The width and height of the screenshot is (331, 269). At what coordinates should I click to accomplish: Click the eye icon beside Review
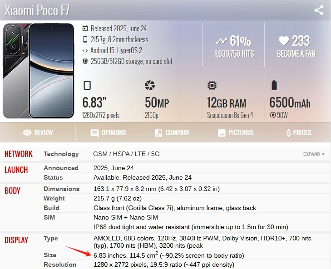pyautogui.click(x=27, y=133)
